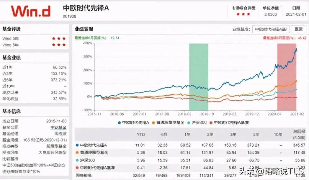Toggle 中欧时代先锋A series in chart legend
Viewport: 309px width, 180px height.
(133, 123)
